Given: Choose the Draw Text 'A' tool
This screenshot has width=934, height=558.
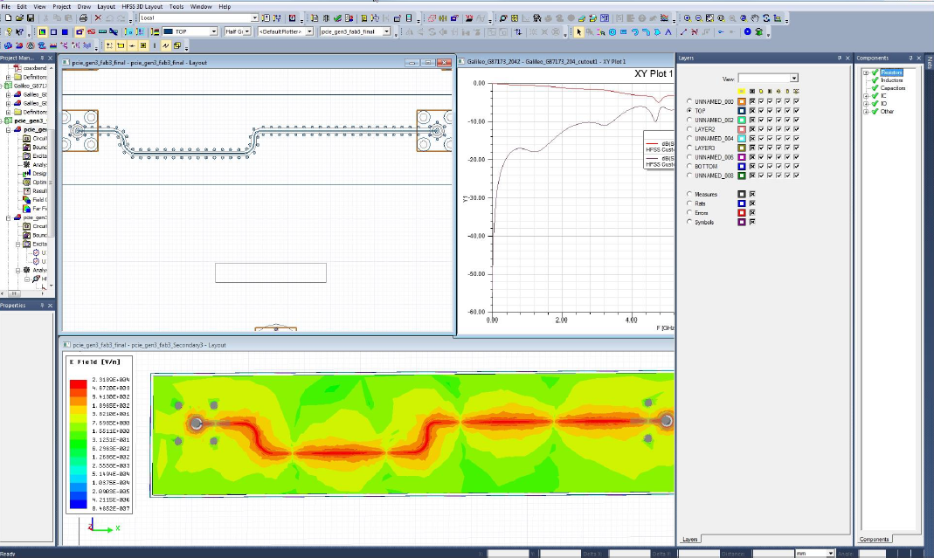Looking at the screenshot, I should [668, 32].
